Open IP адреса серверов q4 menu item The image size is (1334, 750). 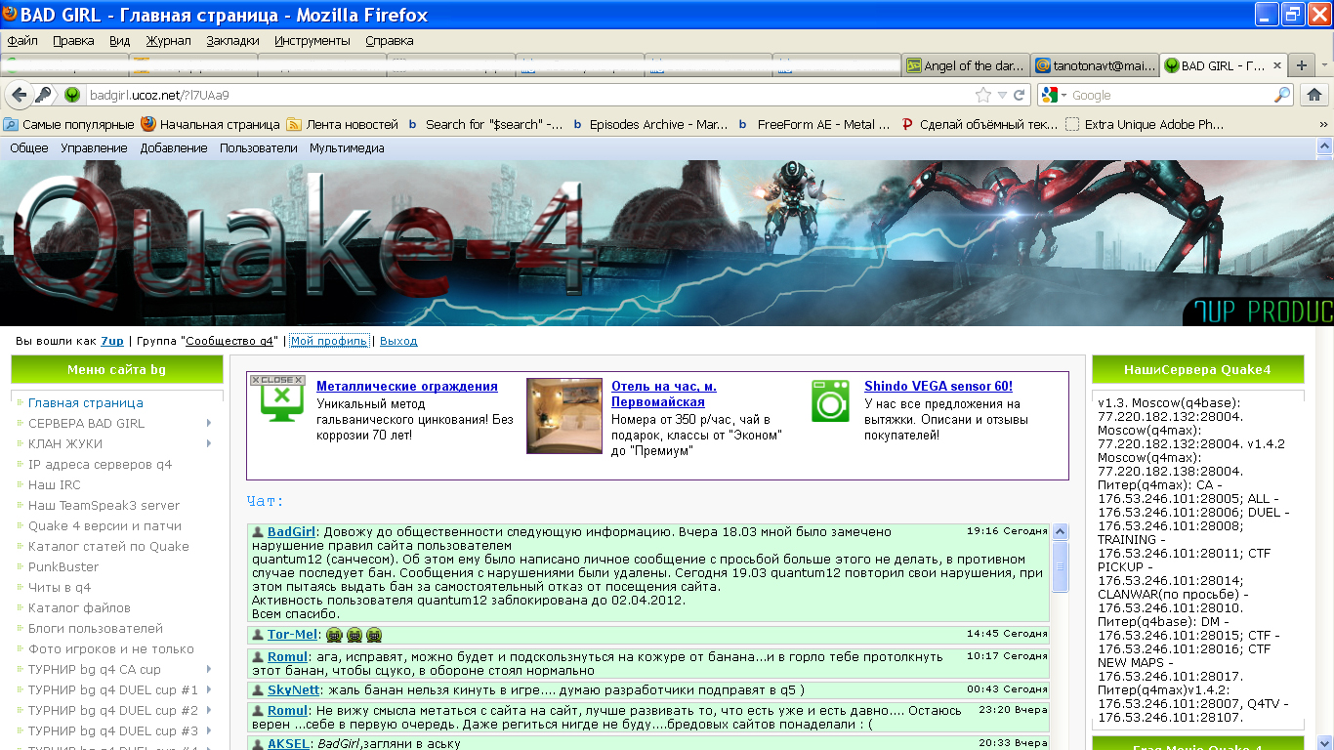tap(100, 464)
